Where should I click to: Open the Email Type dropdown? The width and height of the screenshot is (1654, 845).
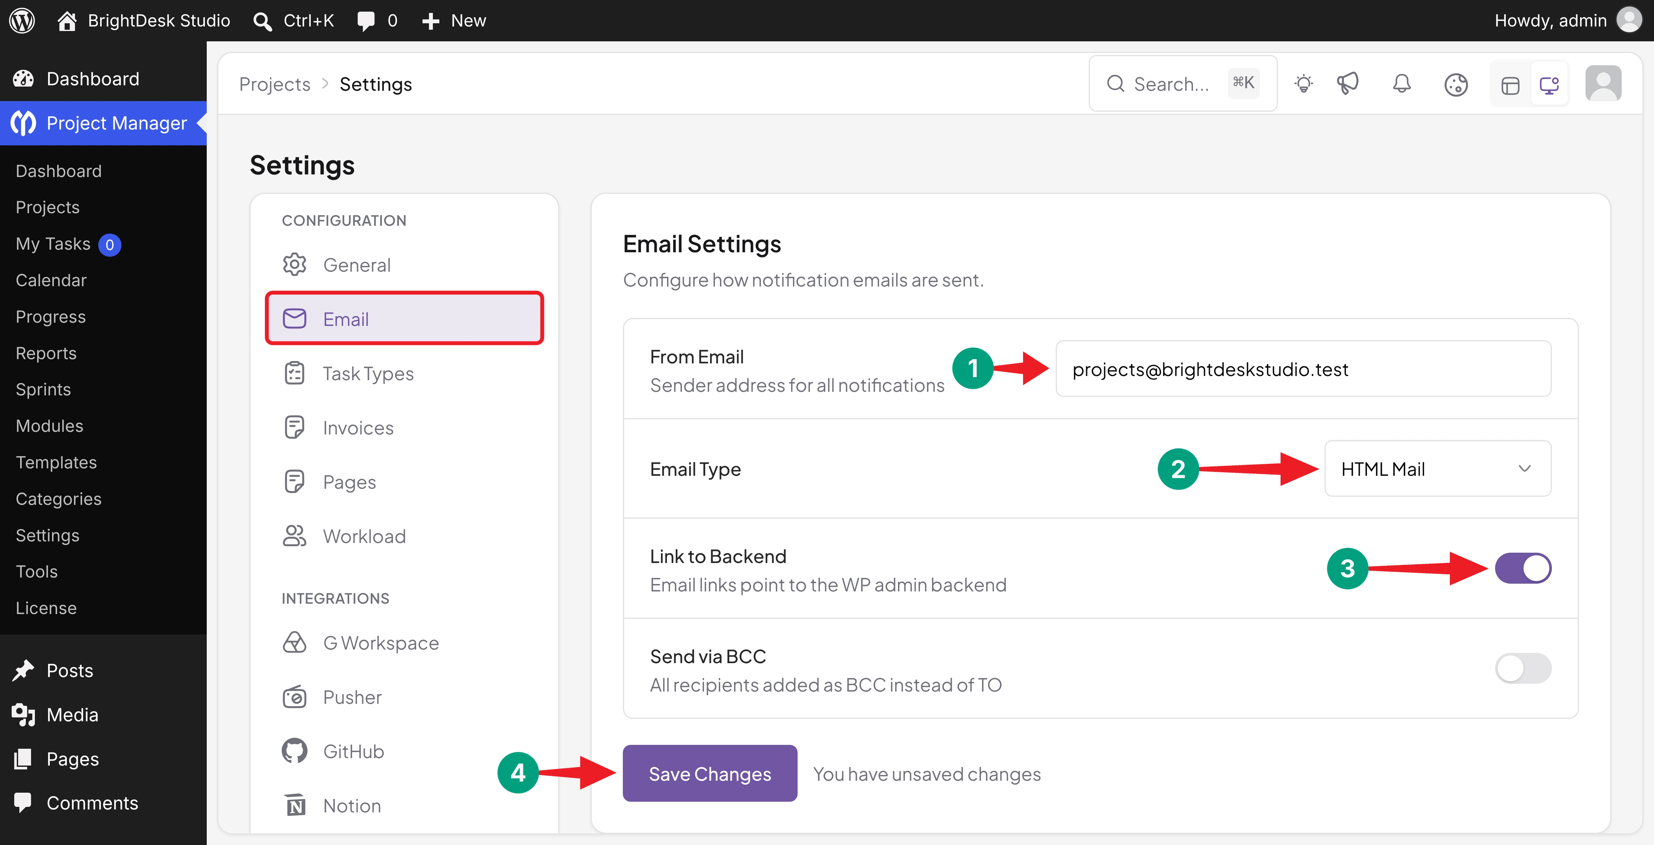[1438, 469]
